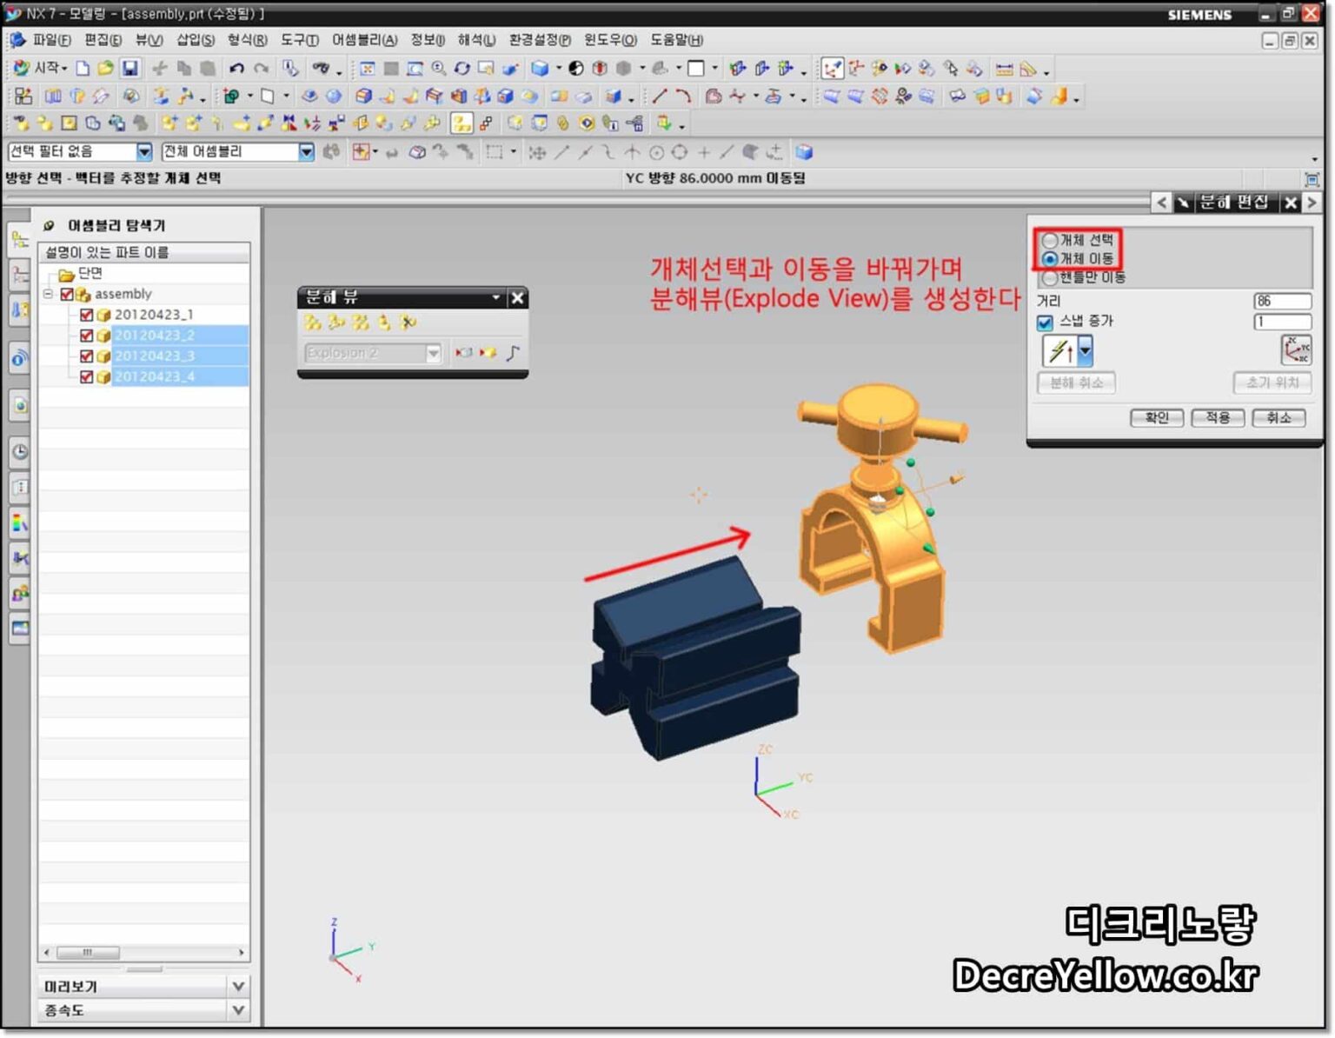
Task: Click the snap handles to WCS icon
Action: 1296,350
